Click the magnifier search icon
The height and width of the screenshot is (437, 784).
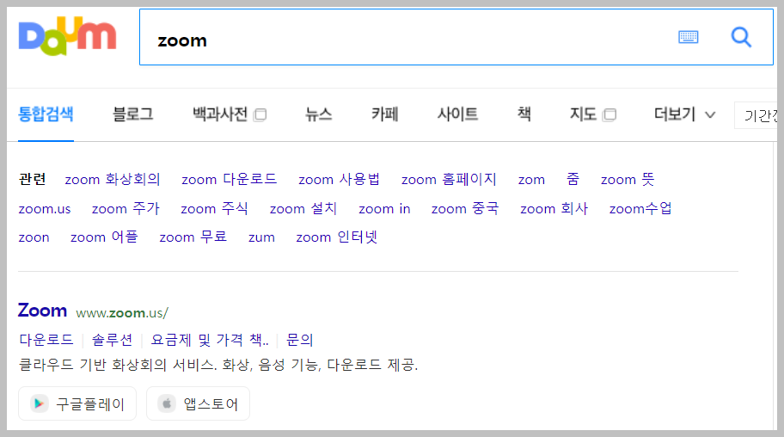click(741, 37)
